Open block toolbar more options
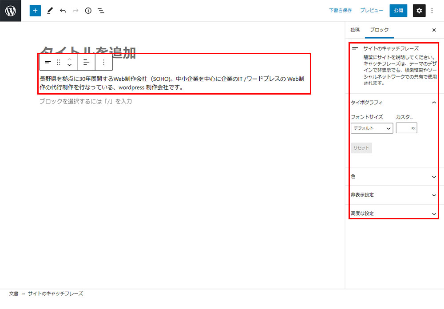Viewport: 444px width, 309px height. click(104, 62)
